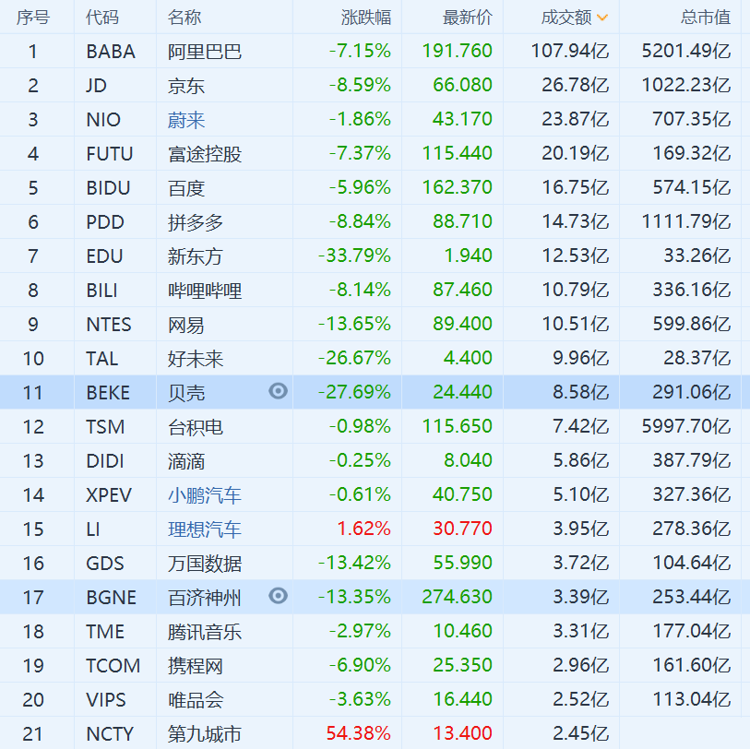Click the 拼多多 stock name
Screen dimensions: 750x749
[x=196, y=222]
